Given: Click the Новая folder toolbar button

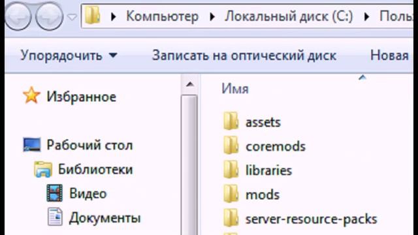Looking at the screenshot, I should tap(389, 55).
